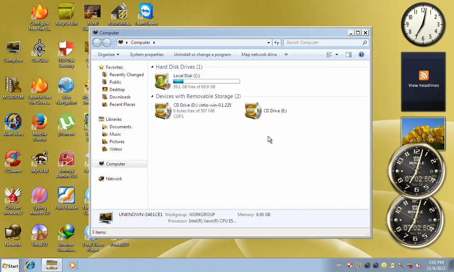Select UltraISO desktop shortcut
Viewport: 454px width, 272px height.
click(x=40, y=236)
